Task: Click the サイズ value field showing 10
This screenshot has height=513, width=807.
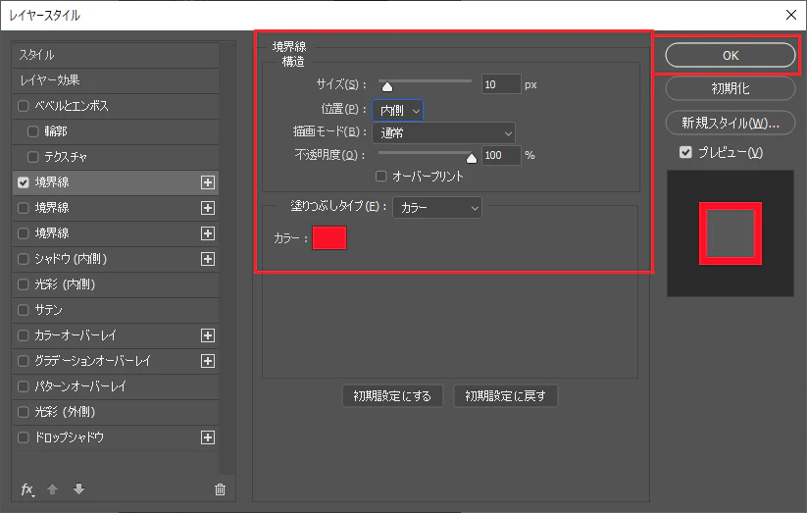Action: point(501,84)
